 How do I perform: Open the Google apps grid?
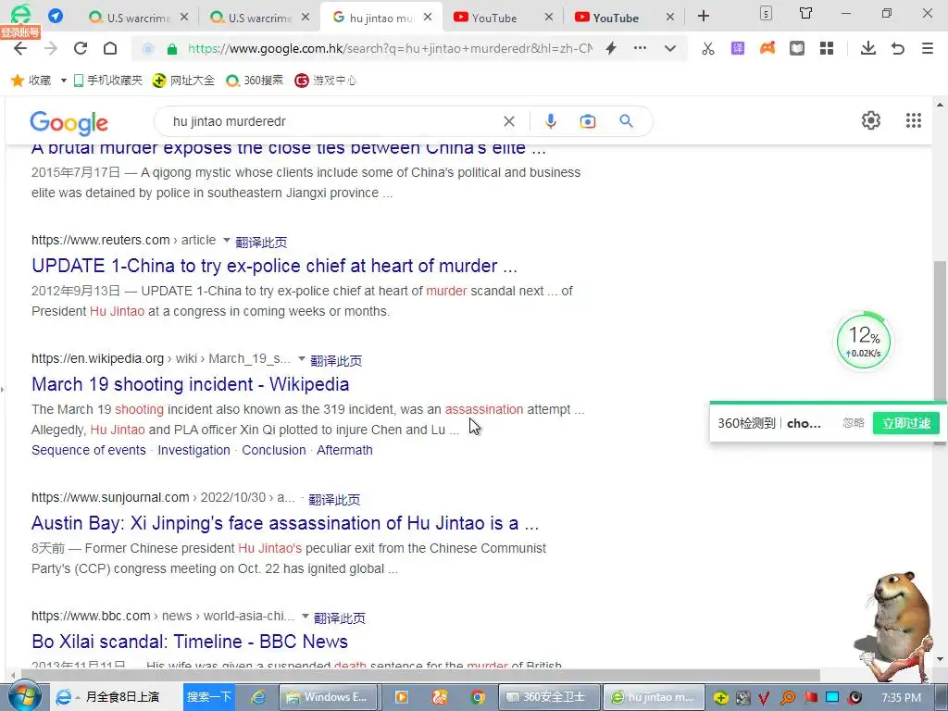pyautogui.click(x=914, y=120)
